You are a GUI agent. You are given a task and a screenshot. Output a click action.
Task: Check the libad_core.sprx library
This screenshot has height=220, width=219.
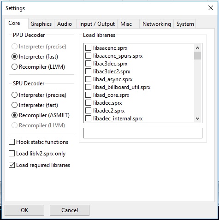88,95
